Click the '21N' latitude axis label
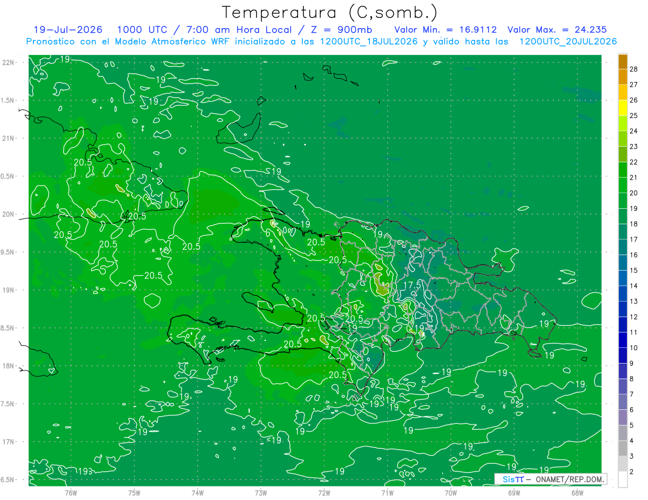 coord(8,138)
